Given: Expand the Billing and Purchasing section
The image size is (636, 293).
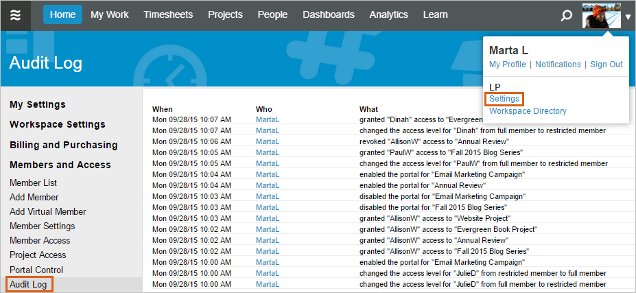Looking at the screenshot, I should pos(63,145).
